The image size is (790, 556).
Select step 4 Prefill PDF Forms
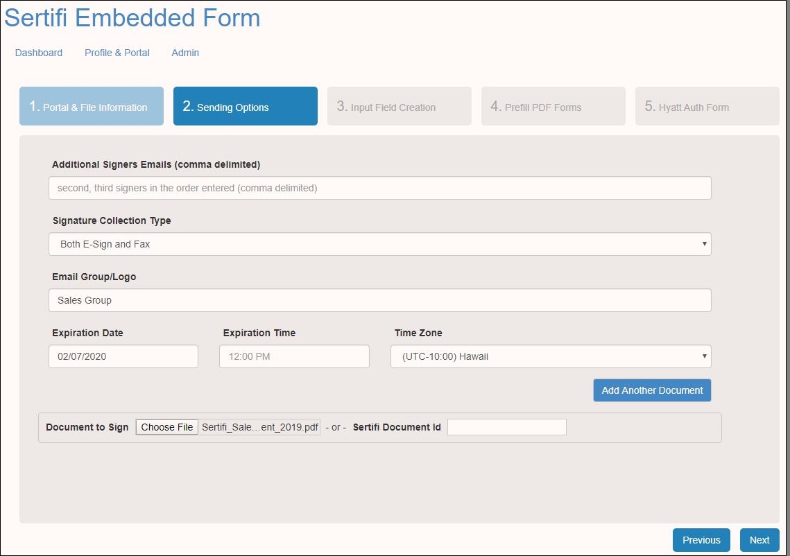tap(553, 106)
